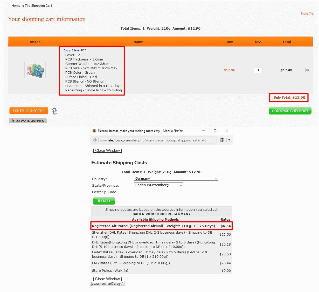Click the Sub-Total: $12.90 text

pos(289,97)
